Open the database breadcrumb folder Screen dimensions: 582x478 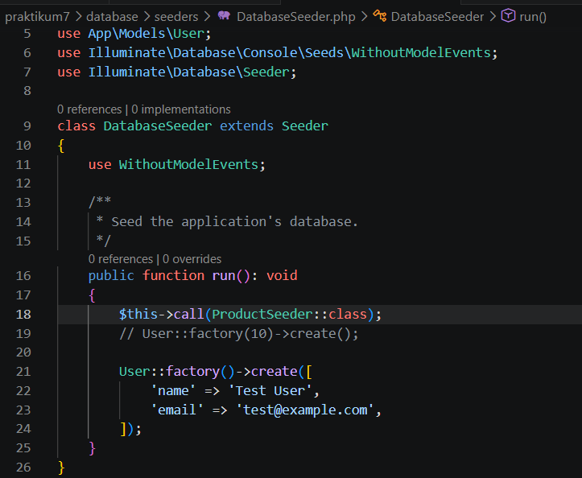[112, 17]
